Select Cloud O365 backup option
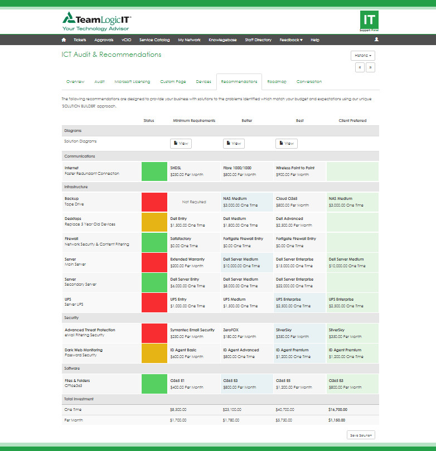436x451 pixels. click(x=299, y=202)
